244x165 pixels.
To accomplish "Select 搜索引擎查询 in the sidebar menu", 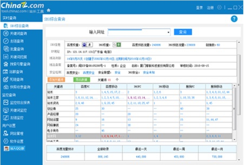I will pos(20,64).
